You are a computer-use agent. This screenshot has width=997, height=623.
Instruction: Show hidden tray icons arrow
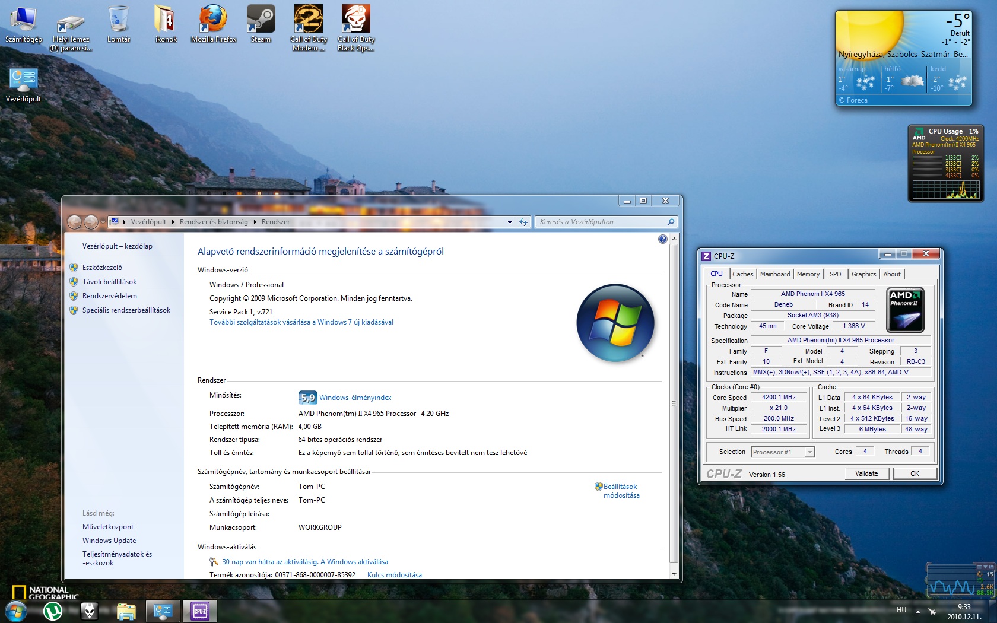pos(917,611)
